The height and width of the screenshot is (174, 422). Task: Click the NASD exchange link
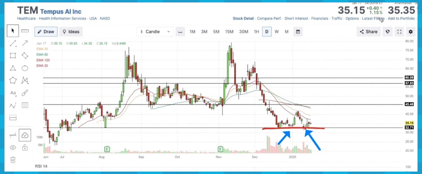pos(105,19)
